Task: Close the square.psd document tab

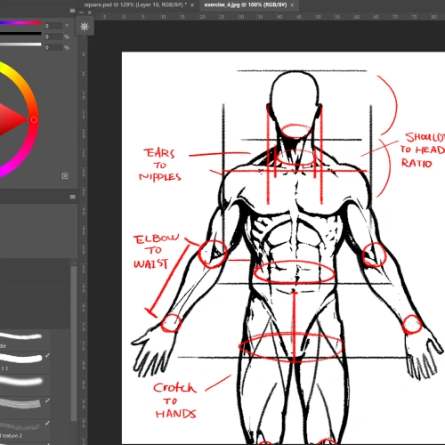Action: coord(192,5)
